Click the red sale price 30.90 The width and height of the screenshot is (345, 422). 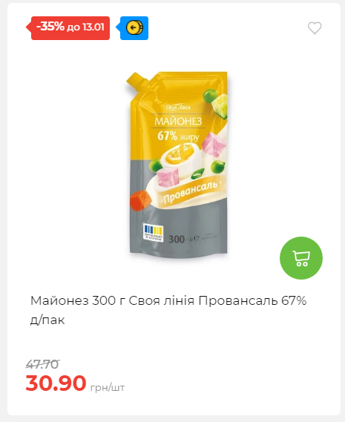(x=56, y=383)
